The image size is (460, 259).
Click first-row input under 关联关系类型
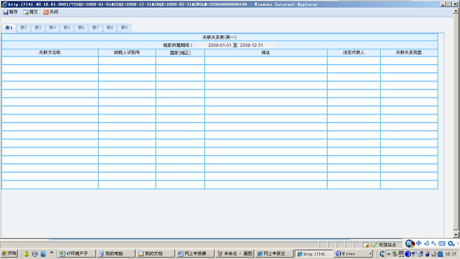(x=409, y=60)
